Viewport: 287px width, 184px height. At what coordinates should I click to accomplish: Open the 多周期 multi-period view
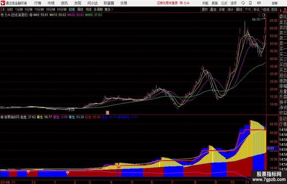coord(98,9)
